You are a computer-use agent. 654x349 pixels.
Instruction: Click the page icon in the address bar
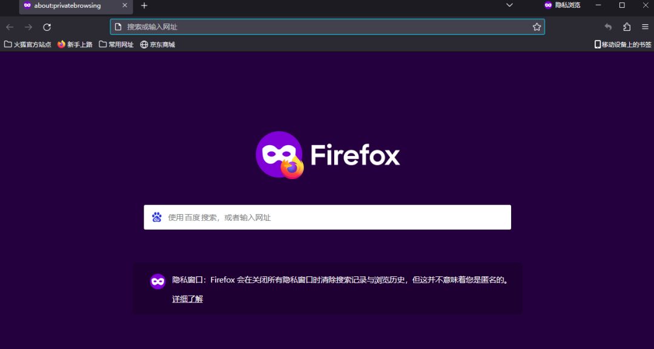pyautogui.click(x=118, y=27)
